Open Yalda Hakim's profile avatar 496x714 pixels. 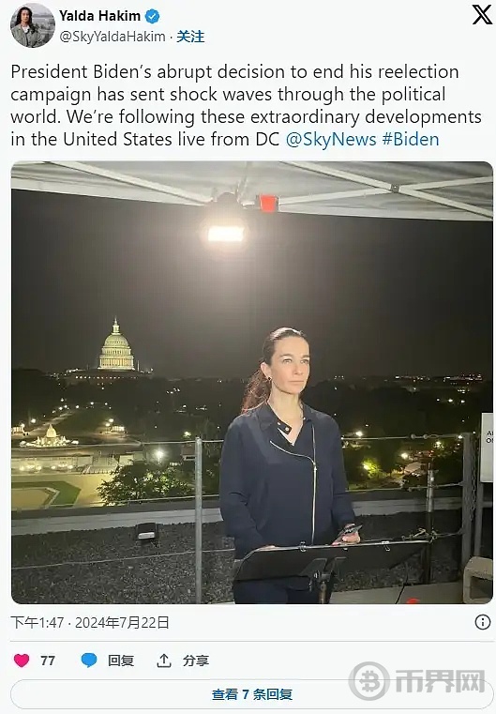point(32,25)
